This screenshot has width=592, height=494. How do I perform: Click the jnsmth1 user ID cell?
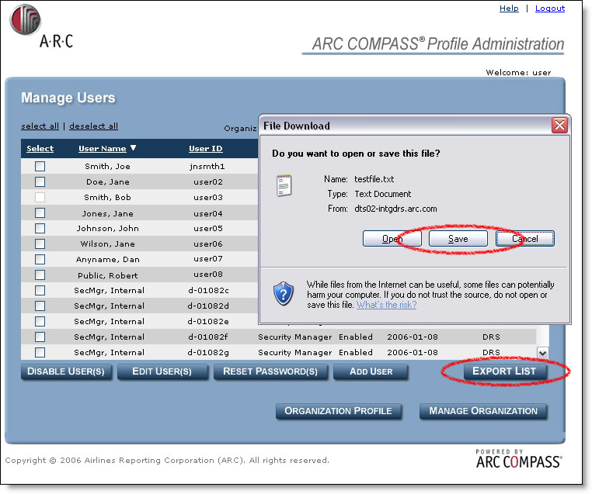click(x=207, y=166)
